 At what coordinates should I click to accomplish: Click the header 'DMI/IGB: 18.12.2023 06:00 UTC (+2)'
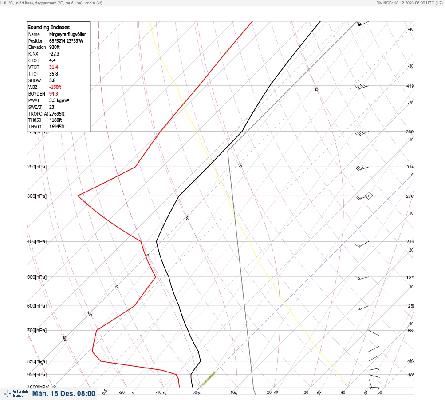409,3
